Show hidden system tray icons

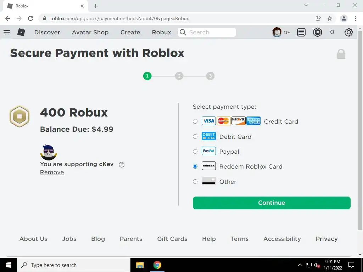click(300, 265)
